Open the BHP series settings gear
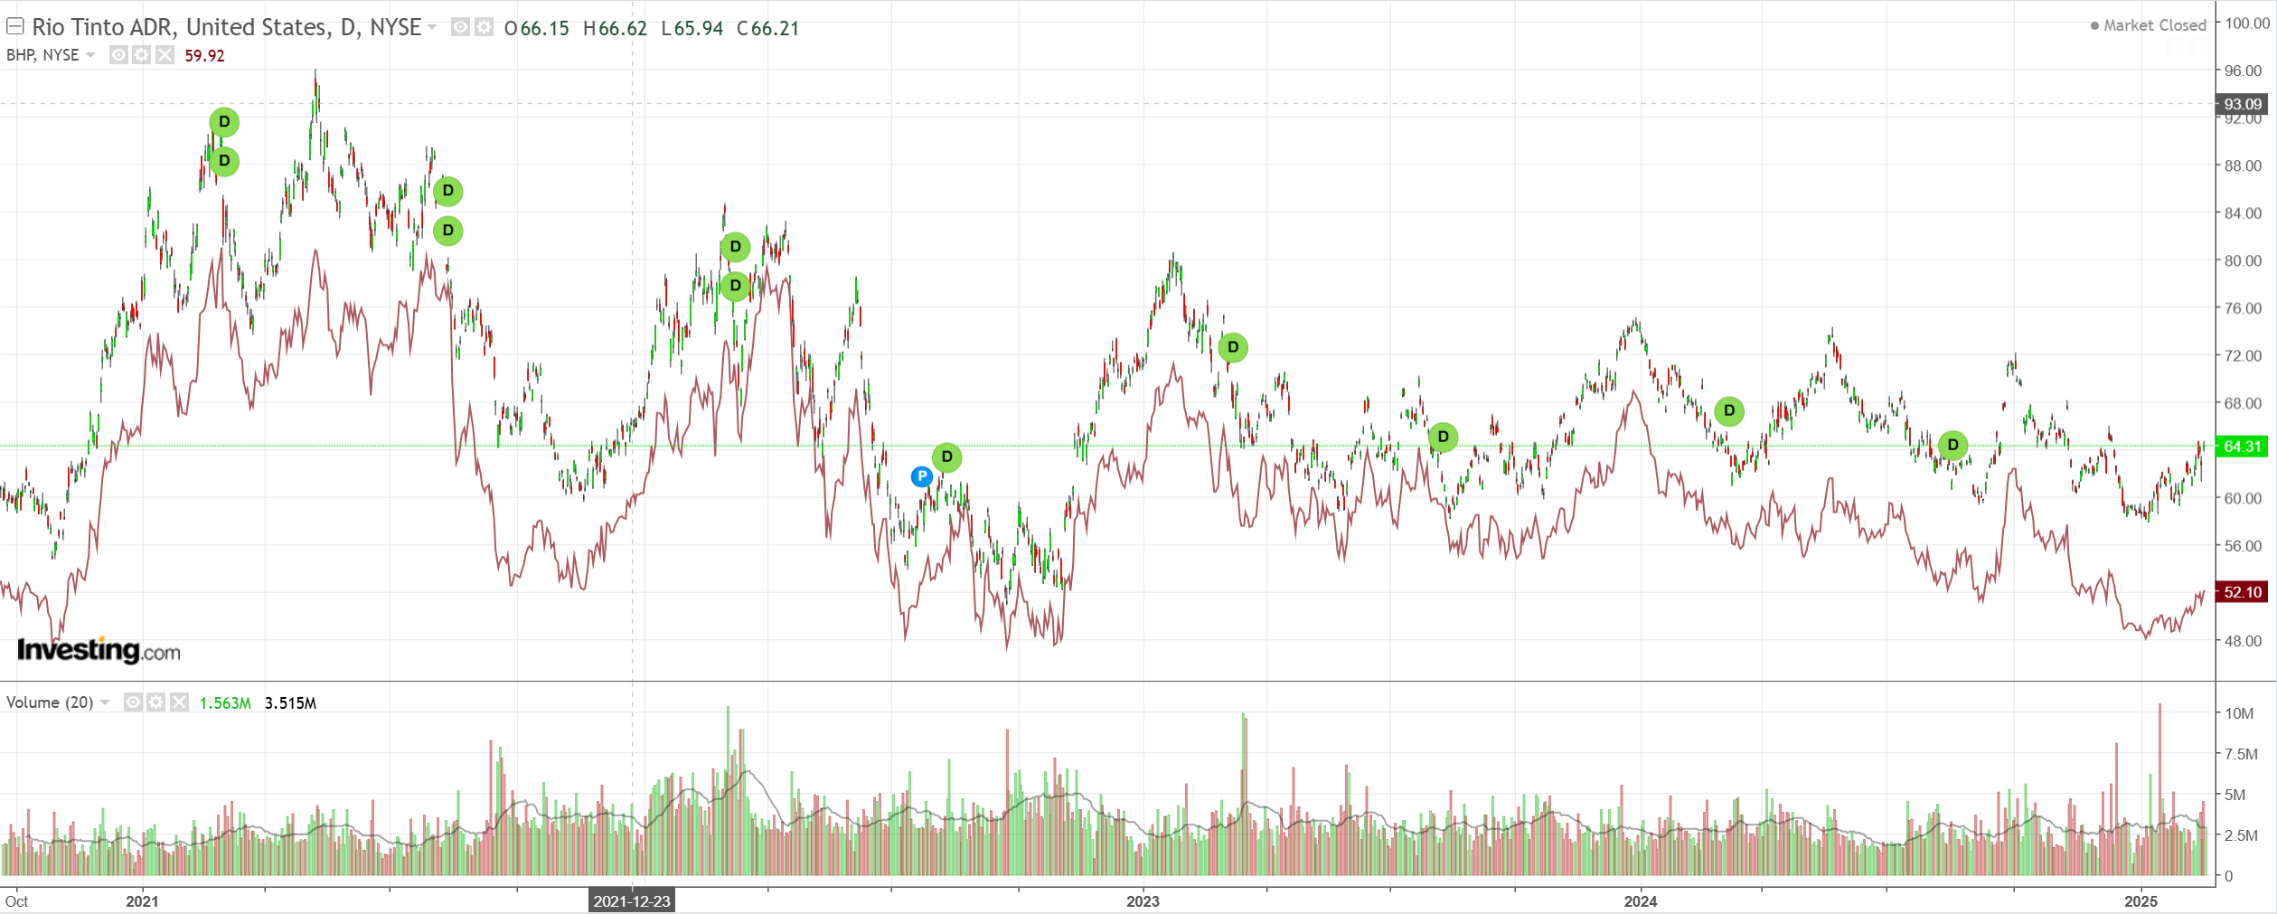 [x=141, y=55]
